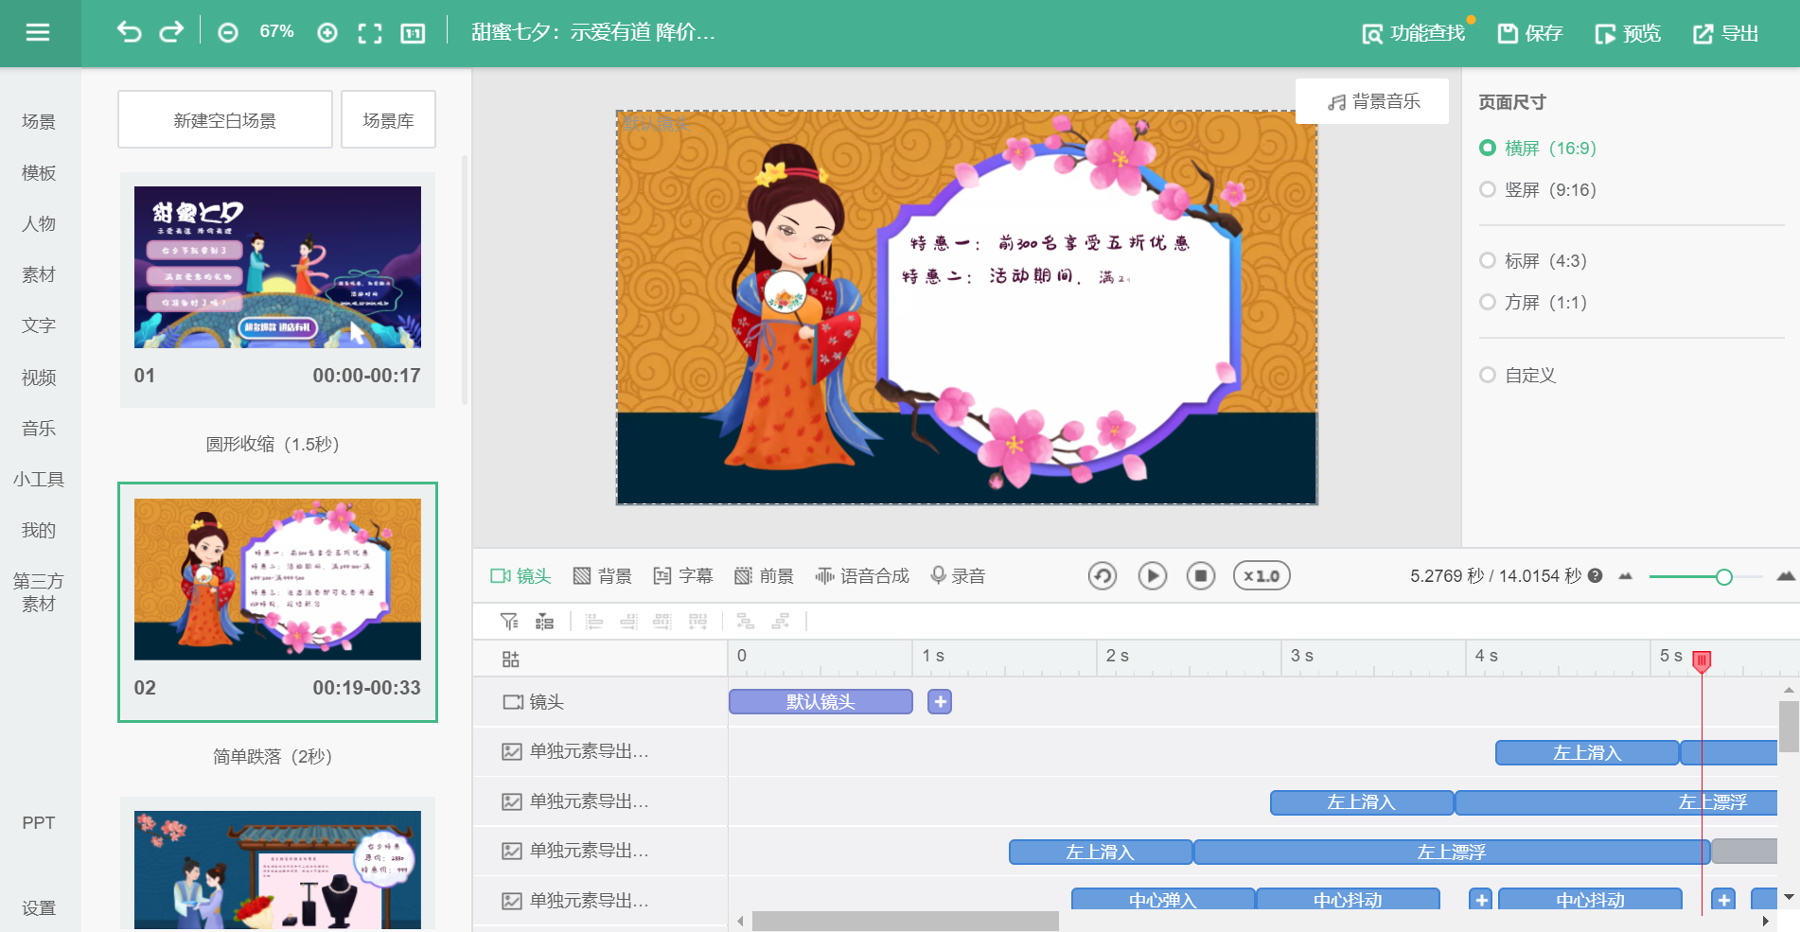Image resolution: width=1800 pixels, height=932 pixels.
Task: Click the timeline vertical scrollbar
Action: (1789, 727)
